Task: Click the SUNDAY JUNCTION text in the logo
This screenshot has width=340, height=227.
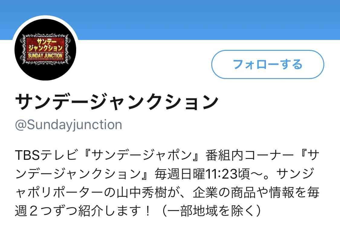Action: pos(45,55)
